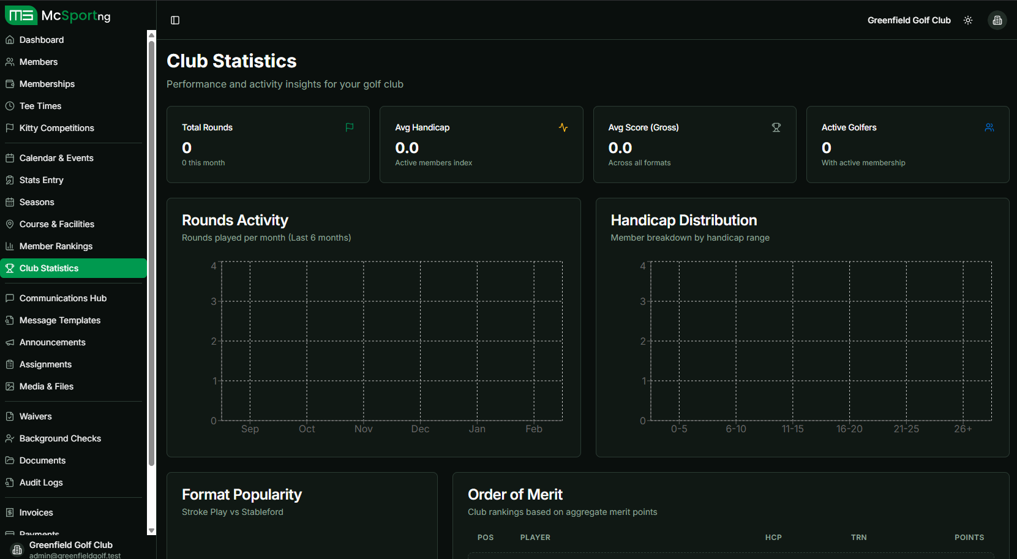Select the Communications Hub chat icon

[10, 298]
